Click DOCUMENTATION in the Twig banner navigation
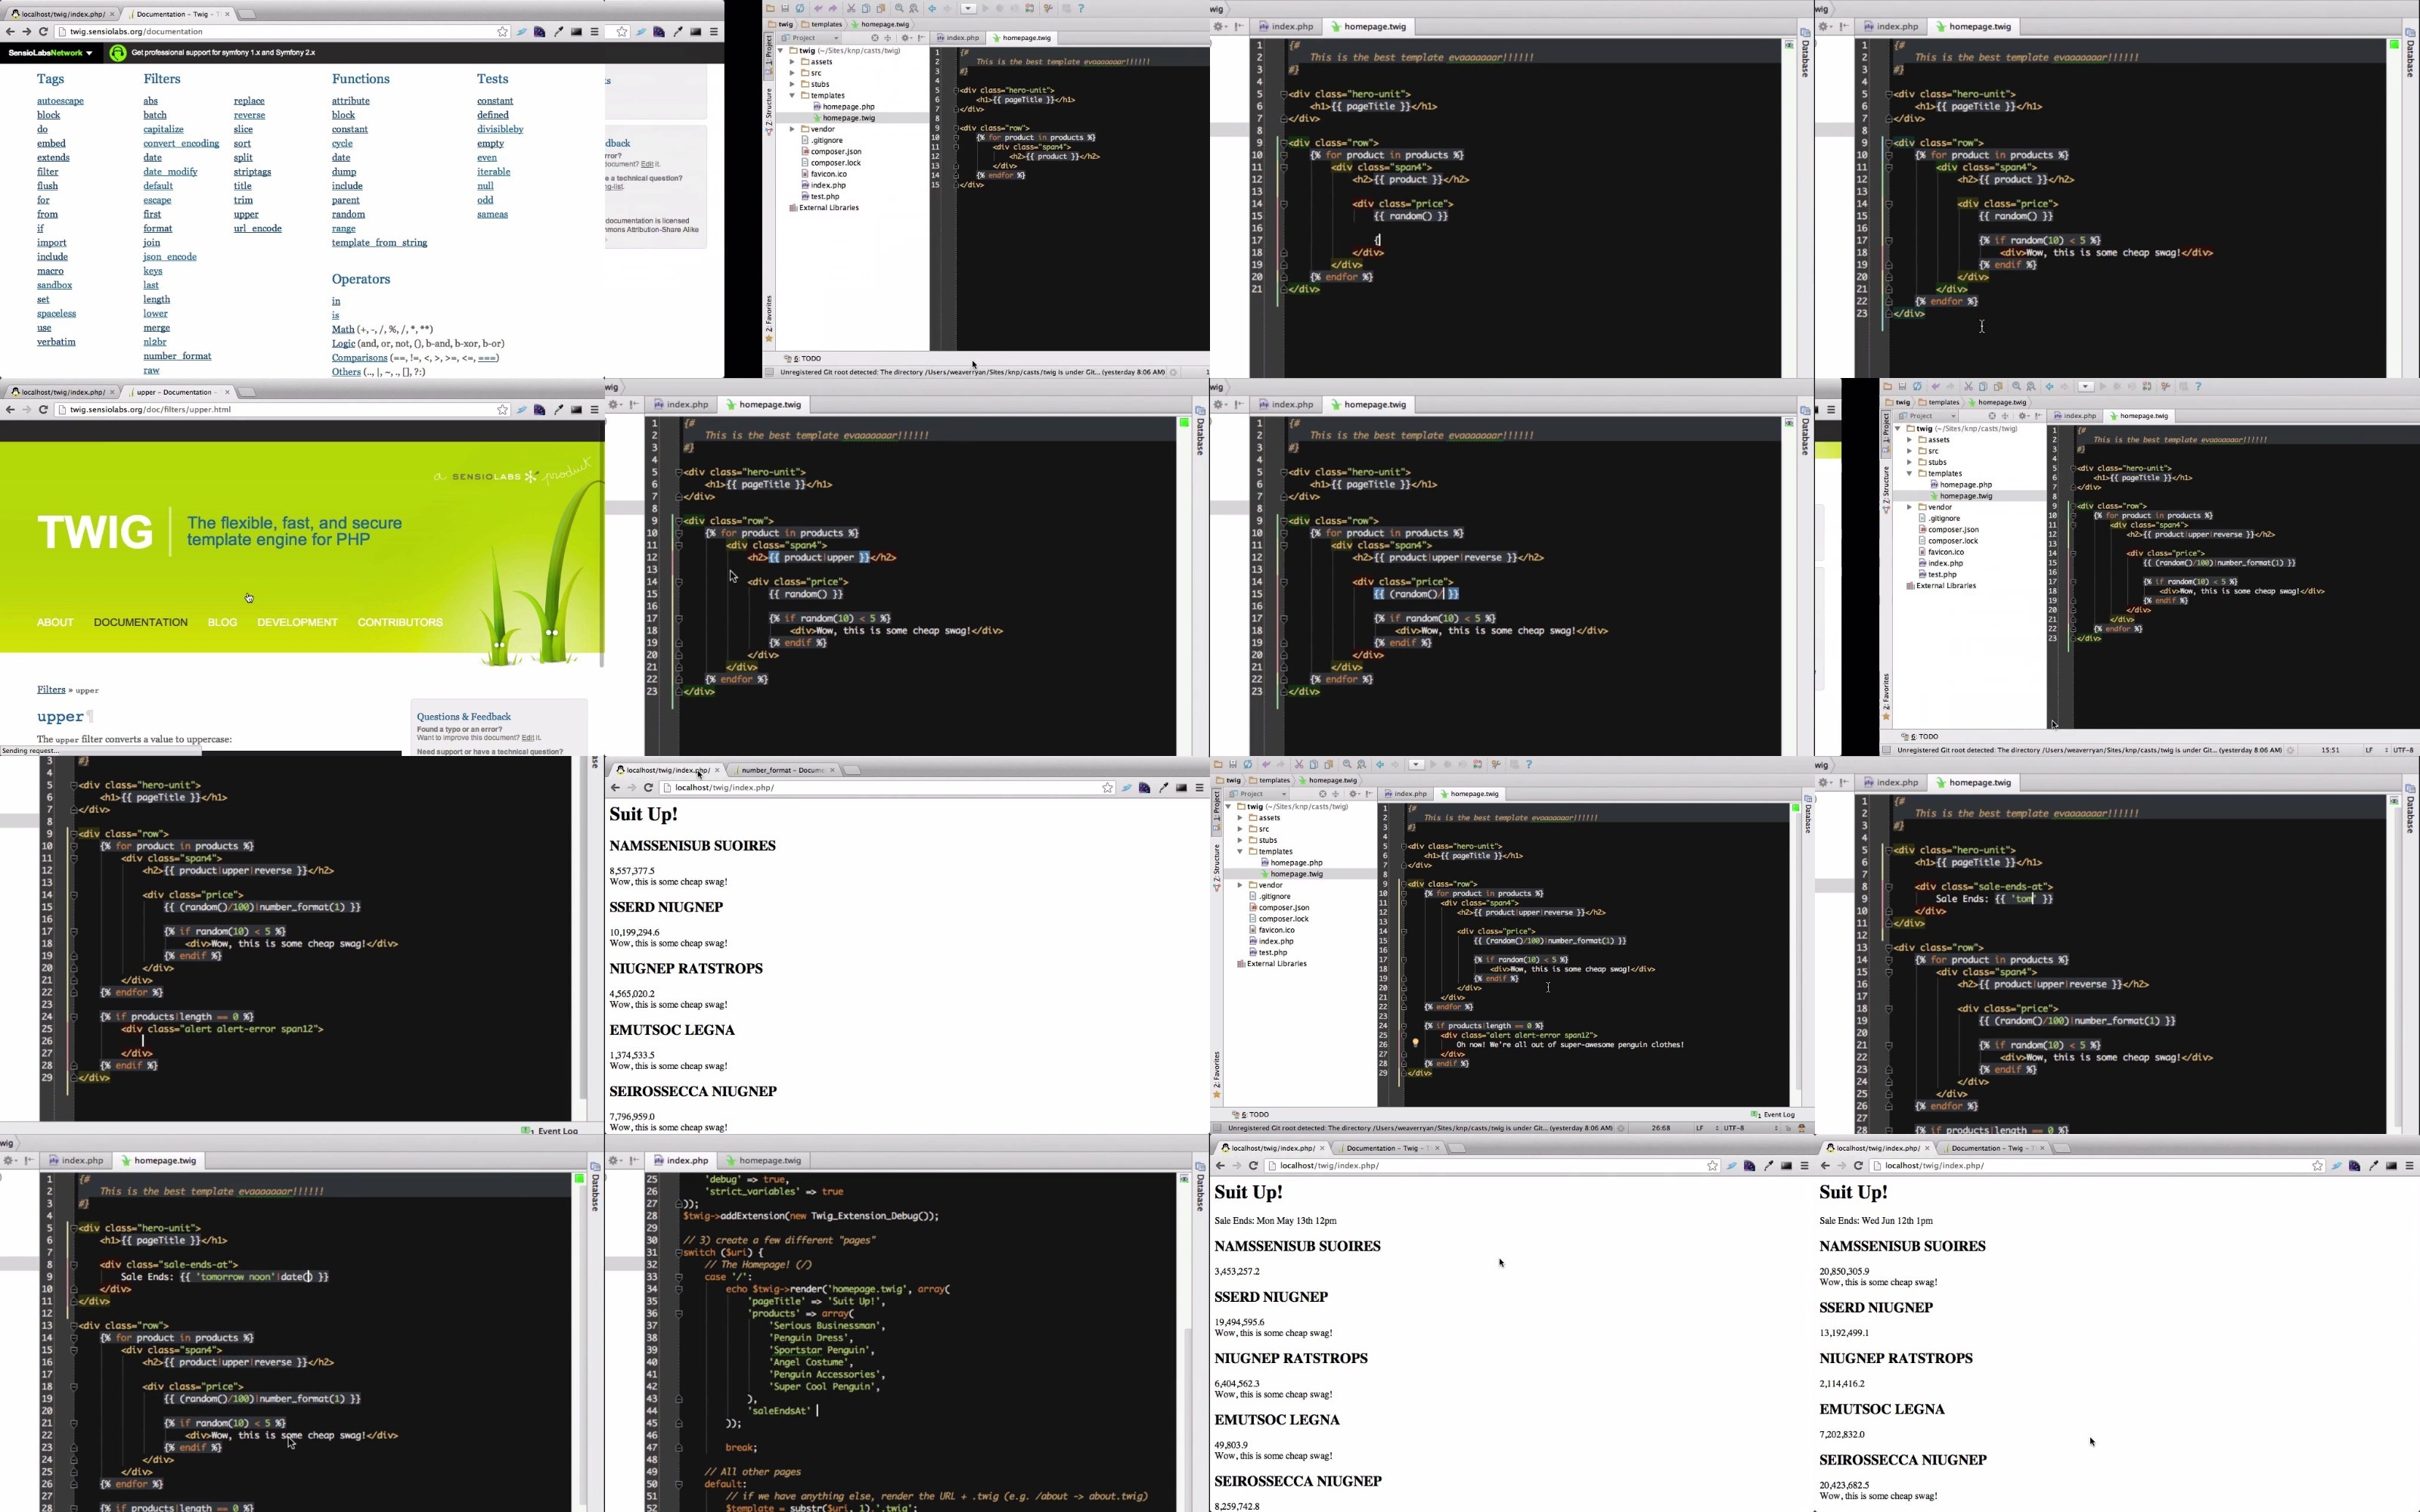 coord(141,623)
